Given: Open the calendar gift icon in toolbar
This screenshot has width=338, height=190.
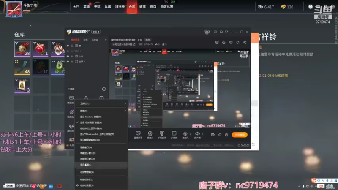Looking at the screenshot, I should pyautogui.click(x=217, y=42).
